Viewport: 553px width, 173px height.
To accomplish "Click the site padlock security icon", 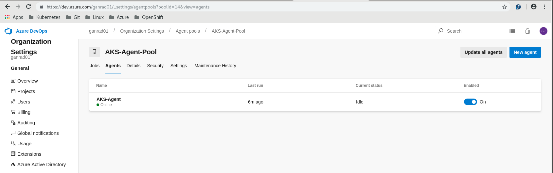I will point(41,7).
